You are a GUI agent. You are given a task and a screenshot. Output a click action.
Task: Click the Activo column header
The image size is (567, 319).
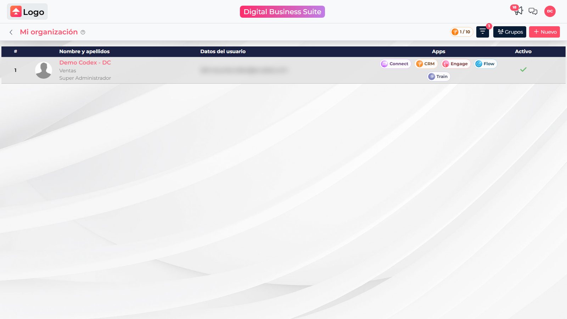click(x=523, y=51)
